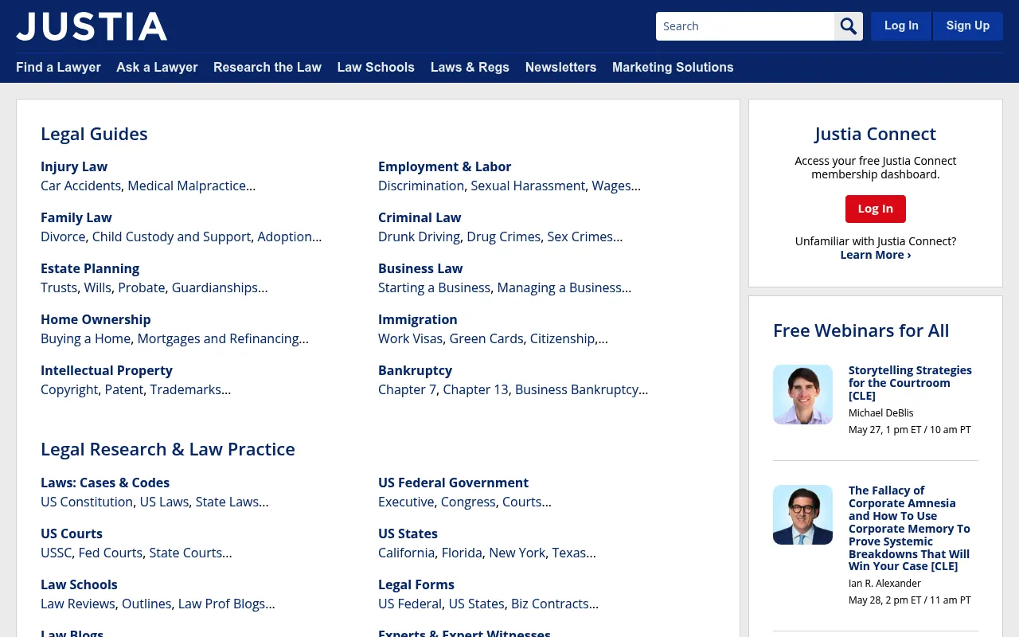Viewport: 1019px width, 637px height.
Task: Click the Wills link
Action: pyautogui.click(x=98, y=287)
